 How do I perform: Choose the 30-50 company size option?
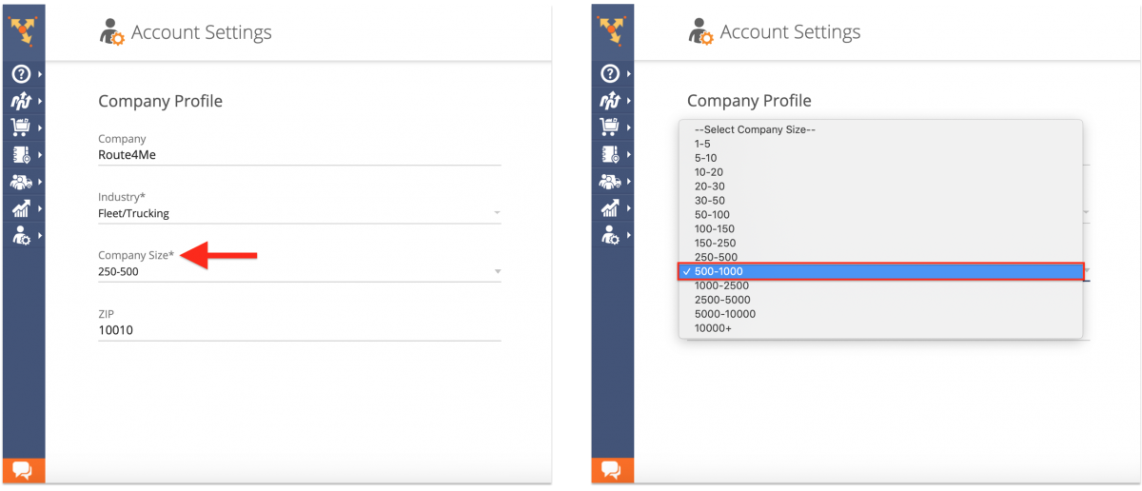coord(880,201)
